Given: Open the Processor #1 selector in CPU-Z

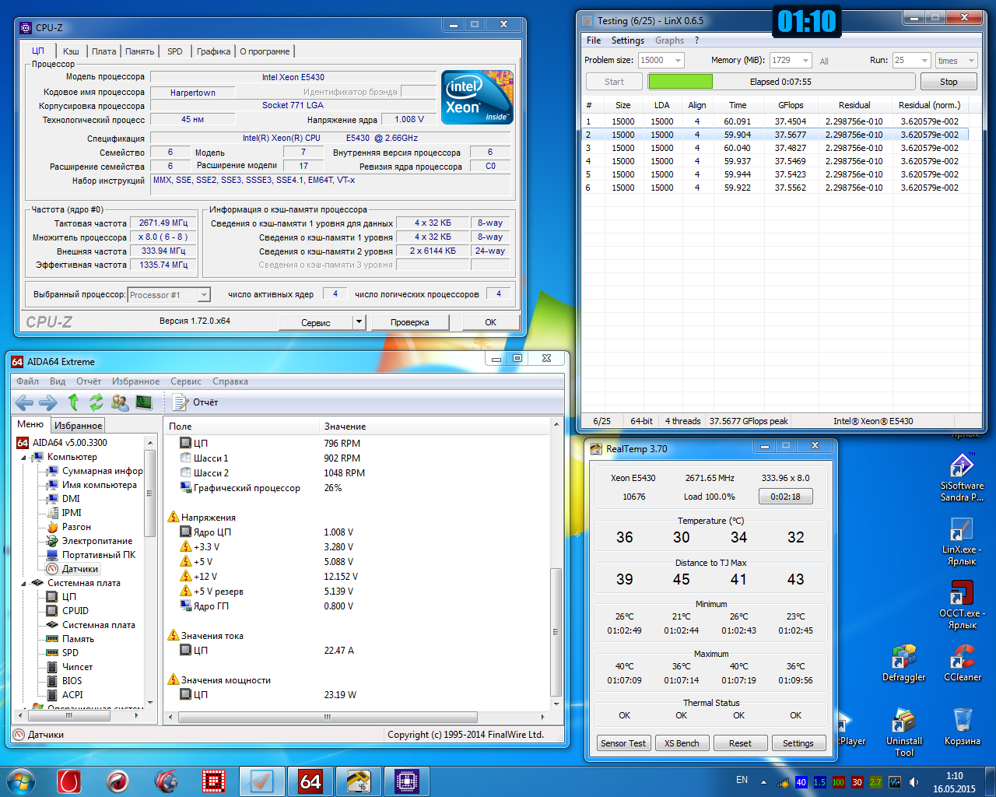Looking at the screenshot, I should pyautogui.click(x=169, y=295).
